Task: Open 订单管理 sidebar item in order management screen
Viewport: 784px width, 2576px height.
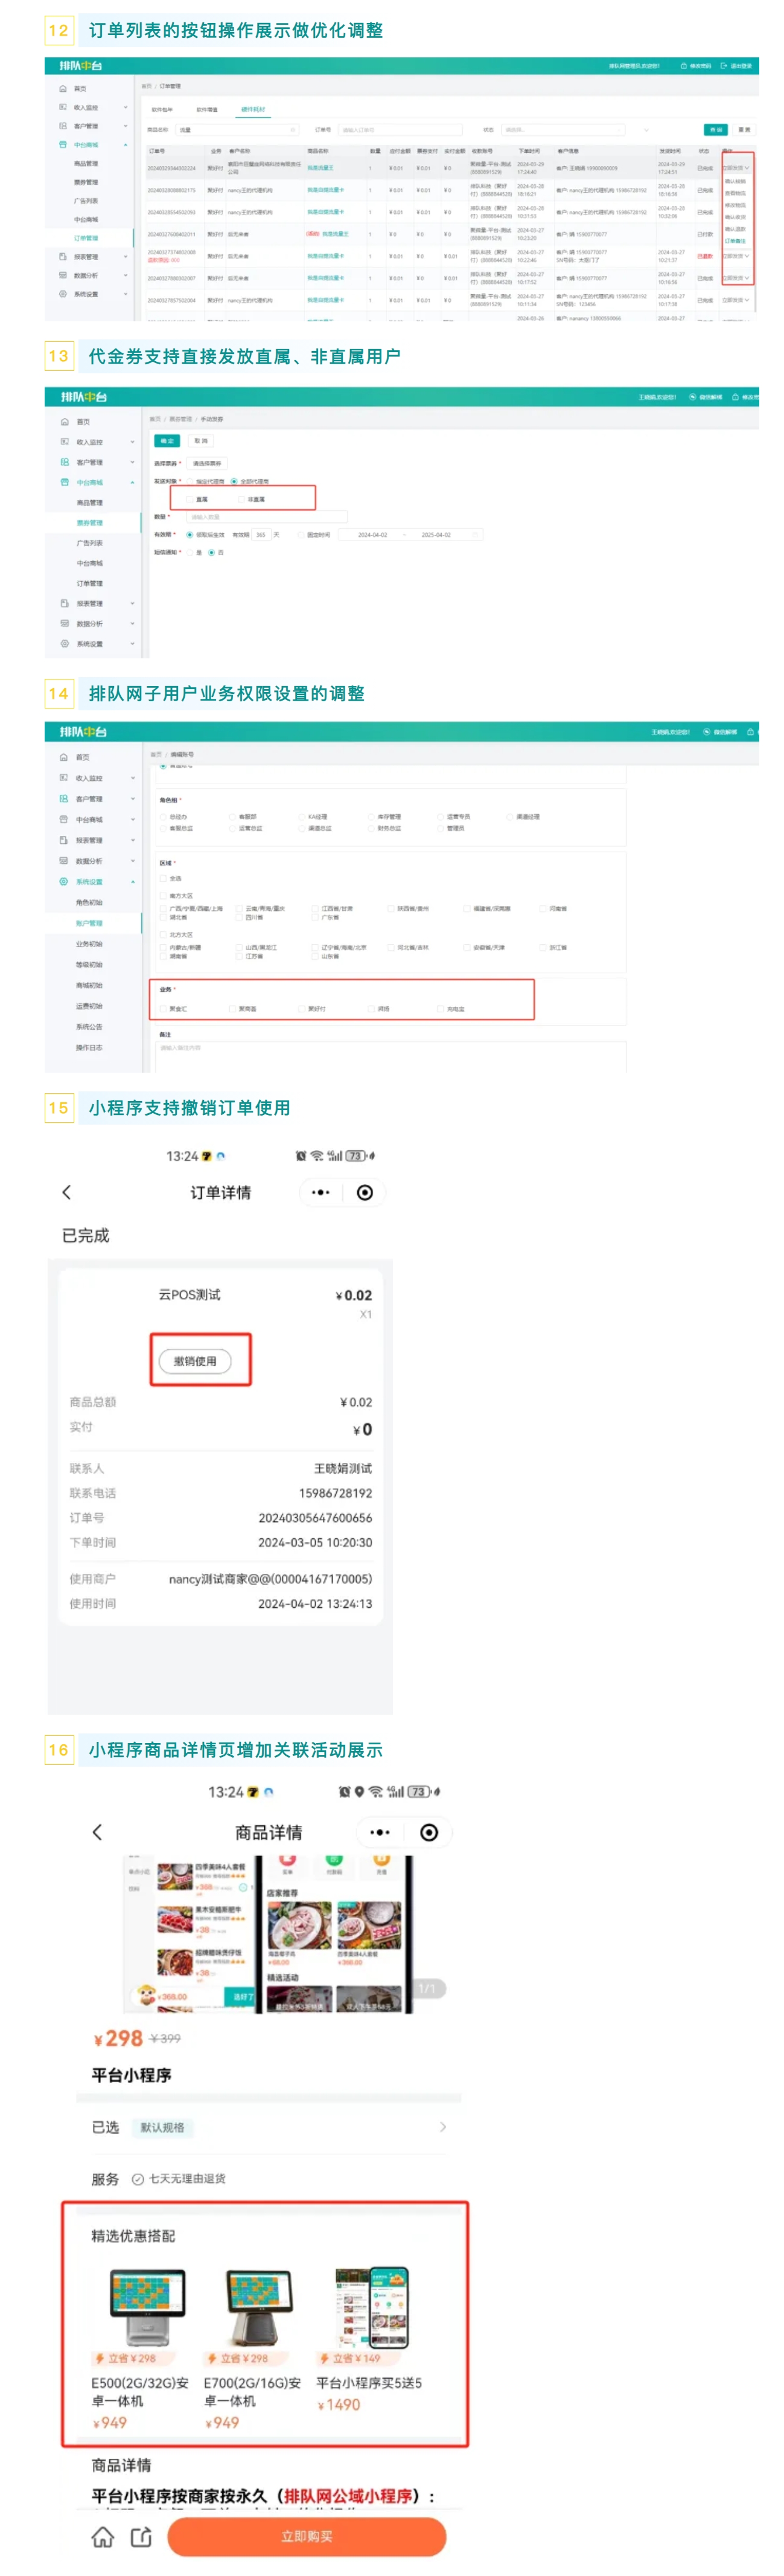Action: coord(86,238)
